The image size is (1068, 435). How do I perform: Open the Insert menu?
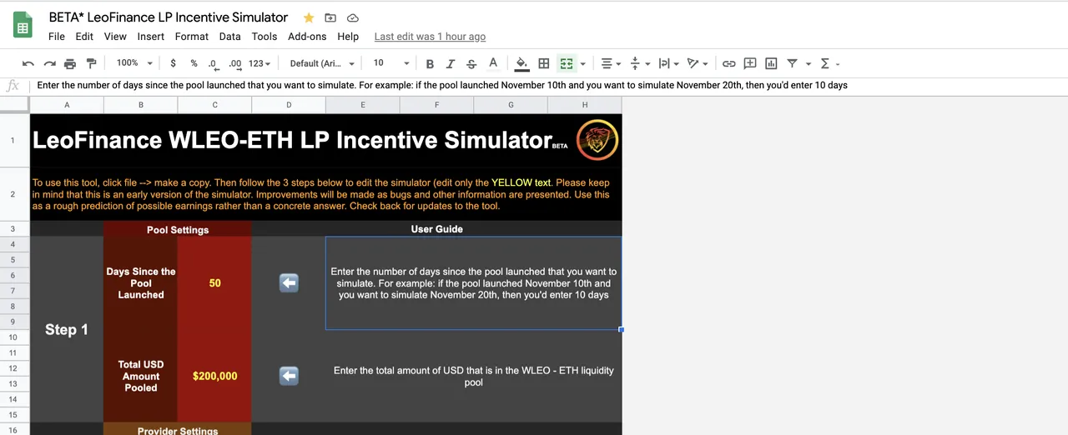point(151,37)
